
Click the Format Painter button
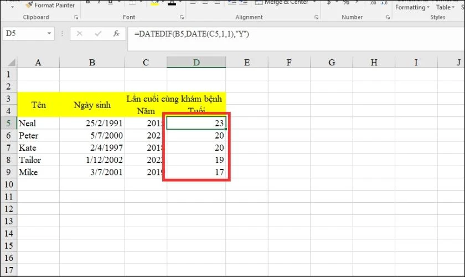(50, 5)
